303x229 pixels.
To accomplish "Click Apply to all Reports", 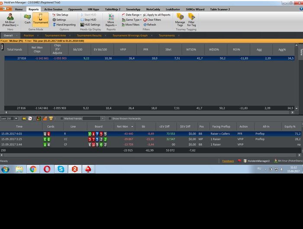I will tap(157, 15).
